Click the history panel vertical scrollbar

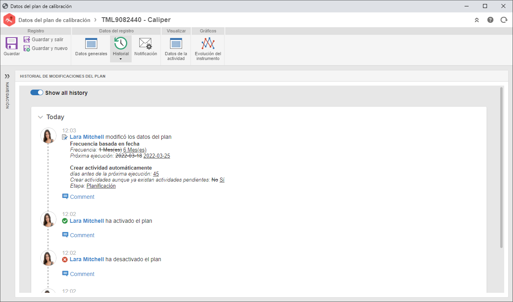(x=501, y=168)
